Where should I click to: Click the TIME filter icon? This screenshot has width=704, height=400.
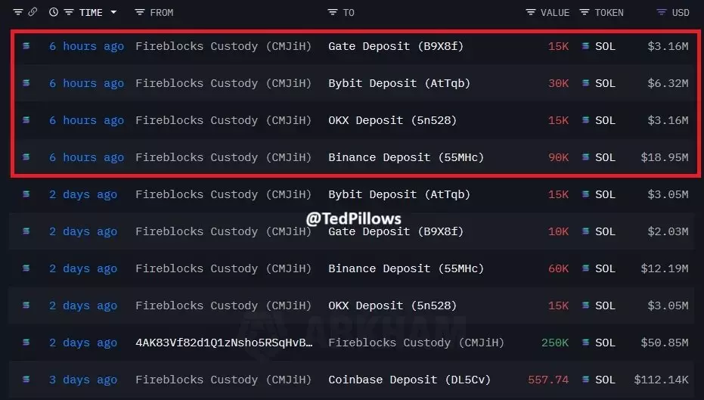click(69, 12)
